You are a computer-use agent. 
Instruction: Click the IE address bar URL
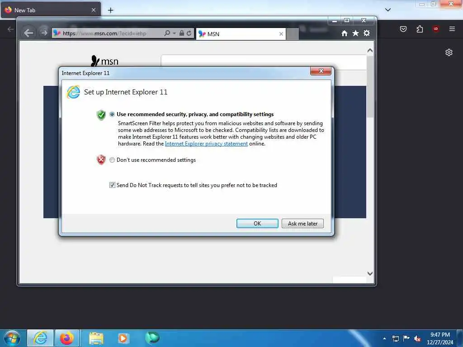(104, 33)
